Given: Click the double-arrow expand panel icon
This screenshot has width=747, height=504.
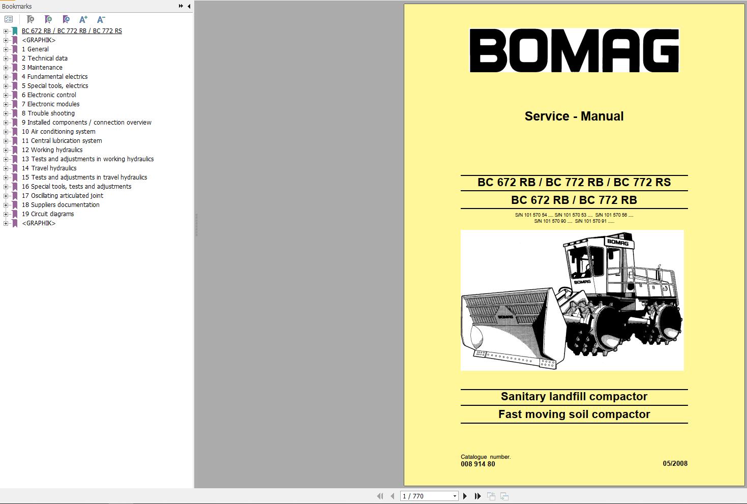Looking at the screenshot, I should [x=181, y=6].
